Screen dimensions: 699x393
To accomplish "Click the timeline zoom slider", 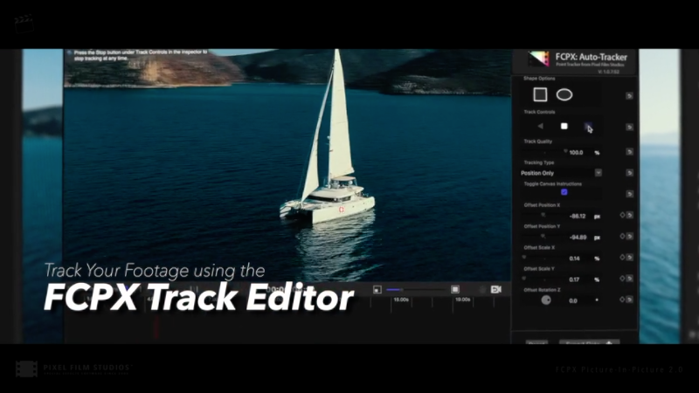I will 416,290.
